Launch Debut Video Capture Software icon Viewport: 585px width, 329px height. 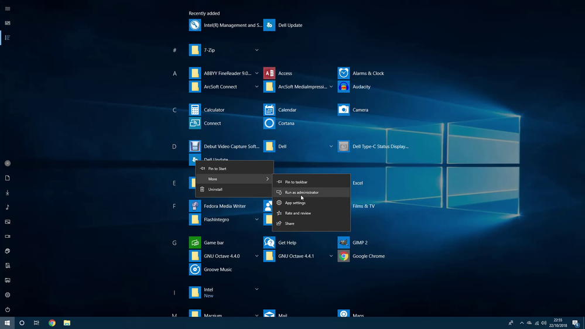[x=195, y=146]
